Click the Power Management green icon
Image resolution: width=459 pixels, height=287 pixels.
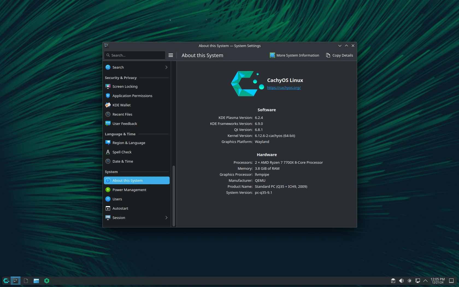point(108,190)
